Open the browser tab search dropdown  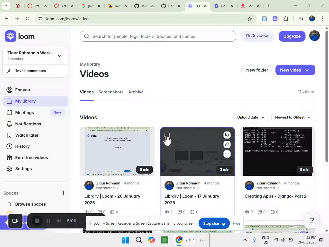pos(6,6)
